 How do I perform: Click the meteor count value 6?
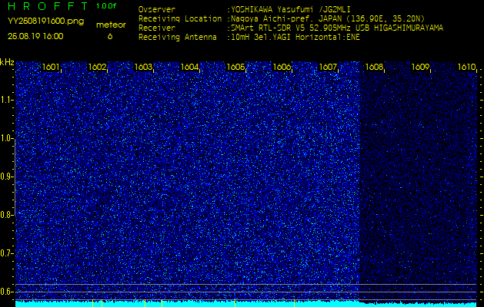pyautogui.click(x=110, y=37)
